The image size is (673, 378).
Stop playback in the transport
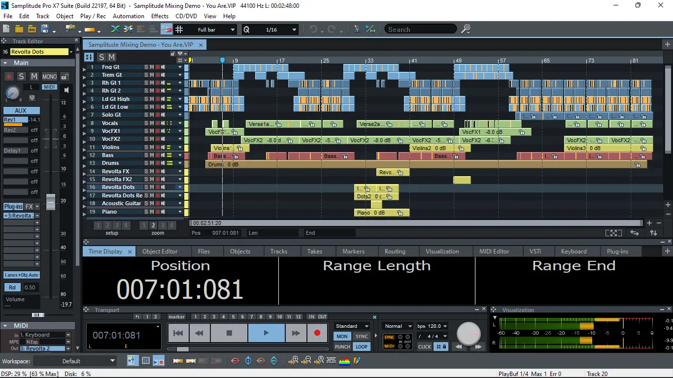(229, 333)
